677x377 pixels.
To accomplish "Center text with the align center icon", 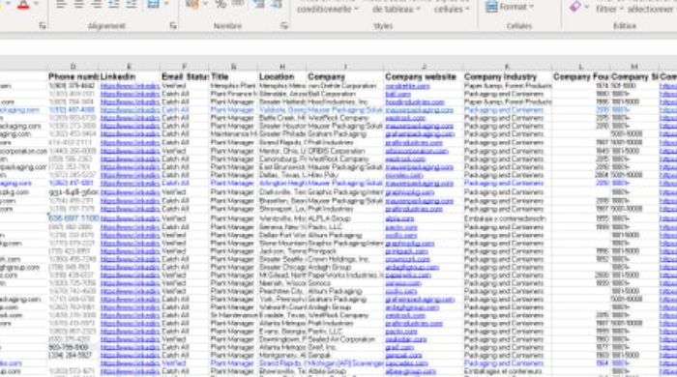I will pyautogui.click(x=79, y=4).
